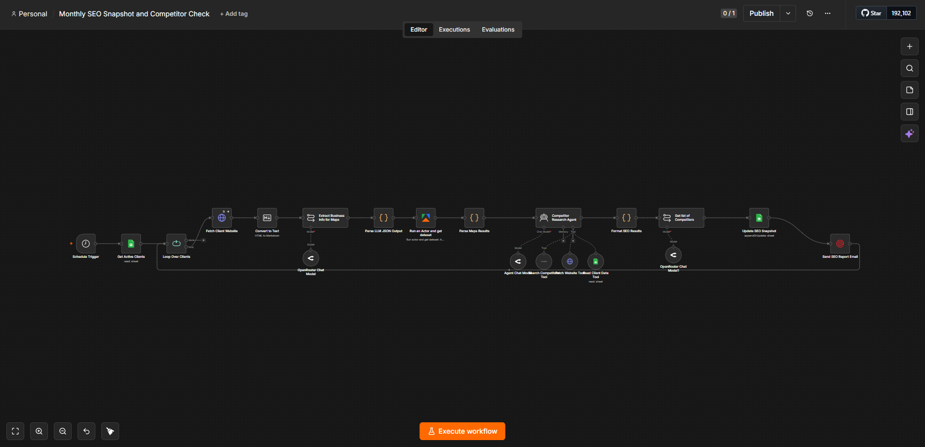
Task: Switch to the Executions tab
Action: 455,30
